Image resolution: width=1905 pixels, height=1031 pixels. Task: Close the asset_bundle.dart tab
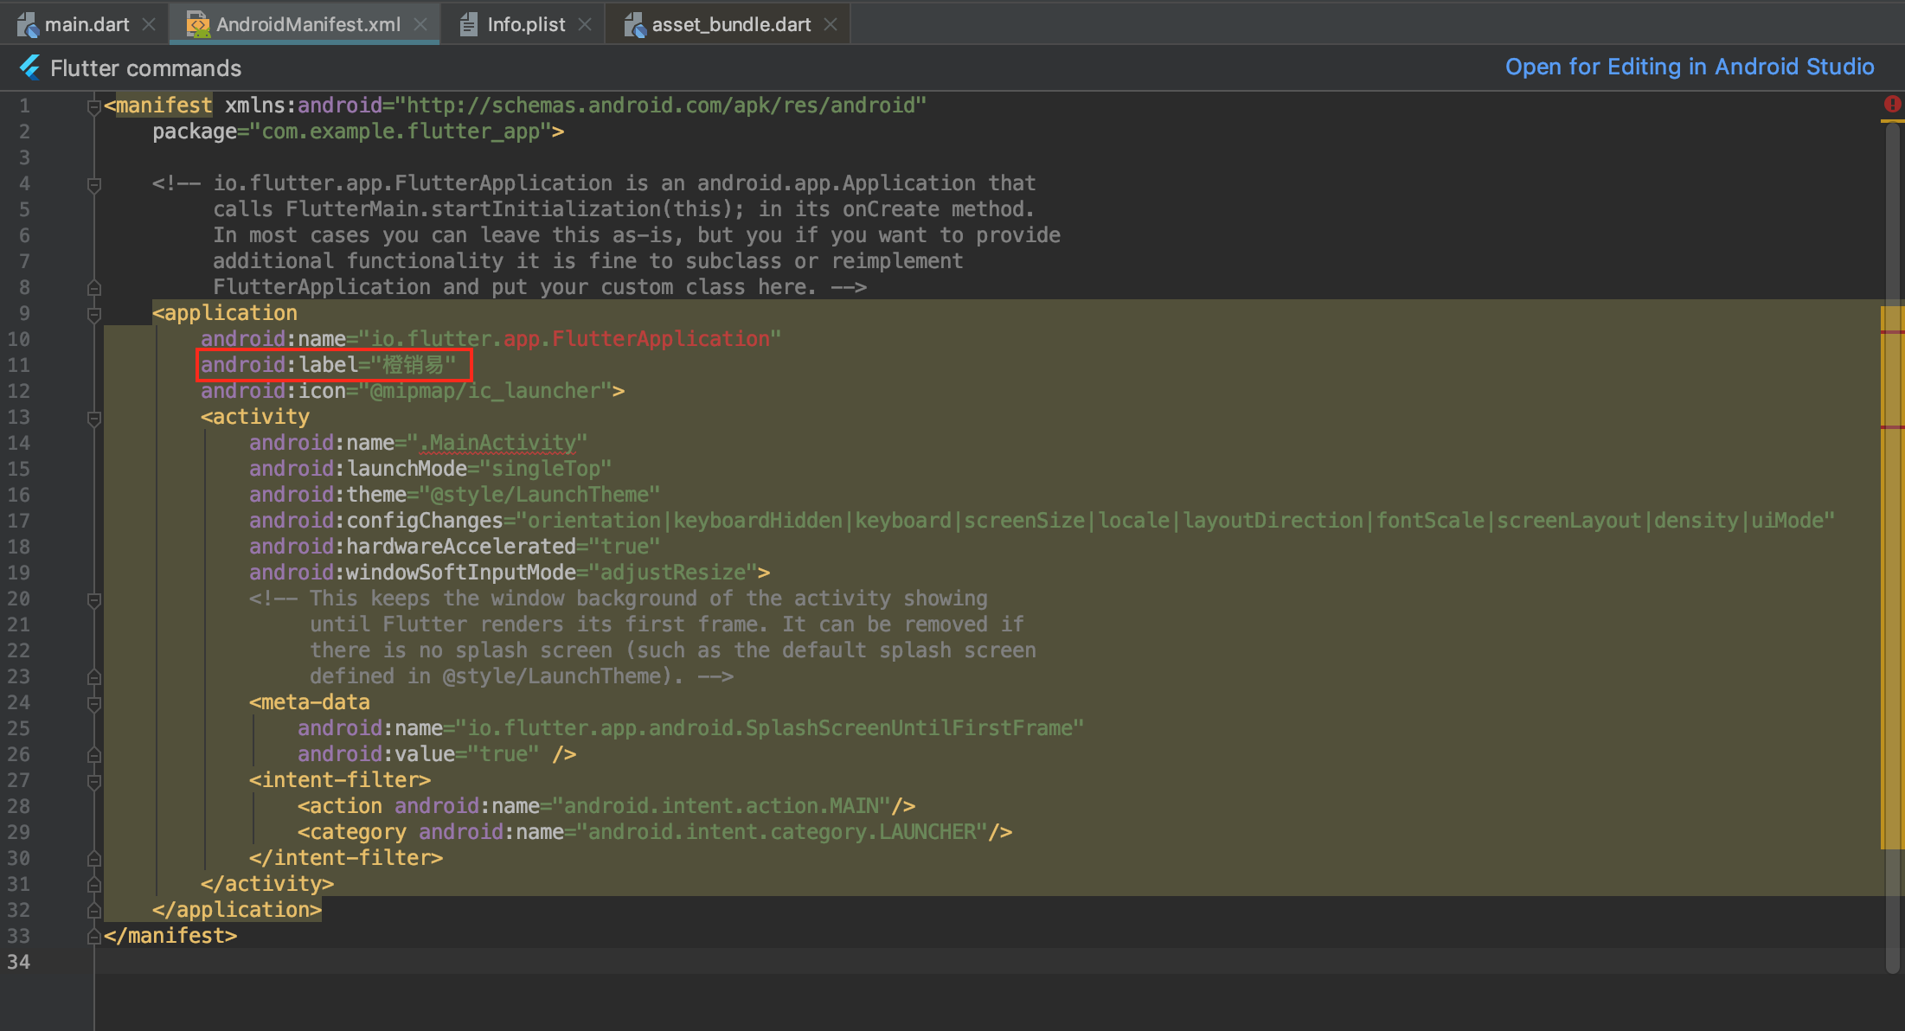[831, 24]
